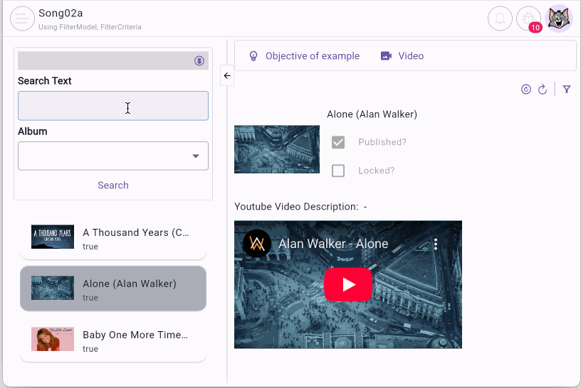This screenshot has width=581, height=388.
Task: Open the hamburger menu beside Song02a
Action: 22,18
